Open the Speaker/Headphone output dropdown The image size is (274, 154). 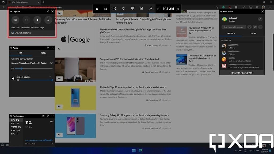(x=51, y=63)
